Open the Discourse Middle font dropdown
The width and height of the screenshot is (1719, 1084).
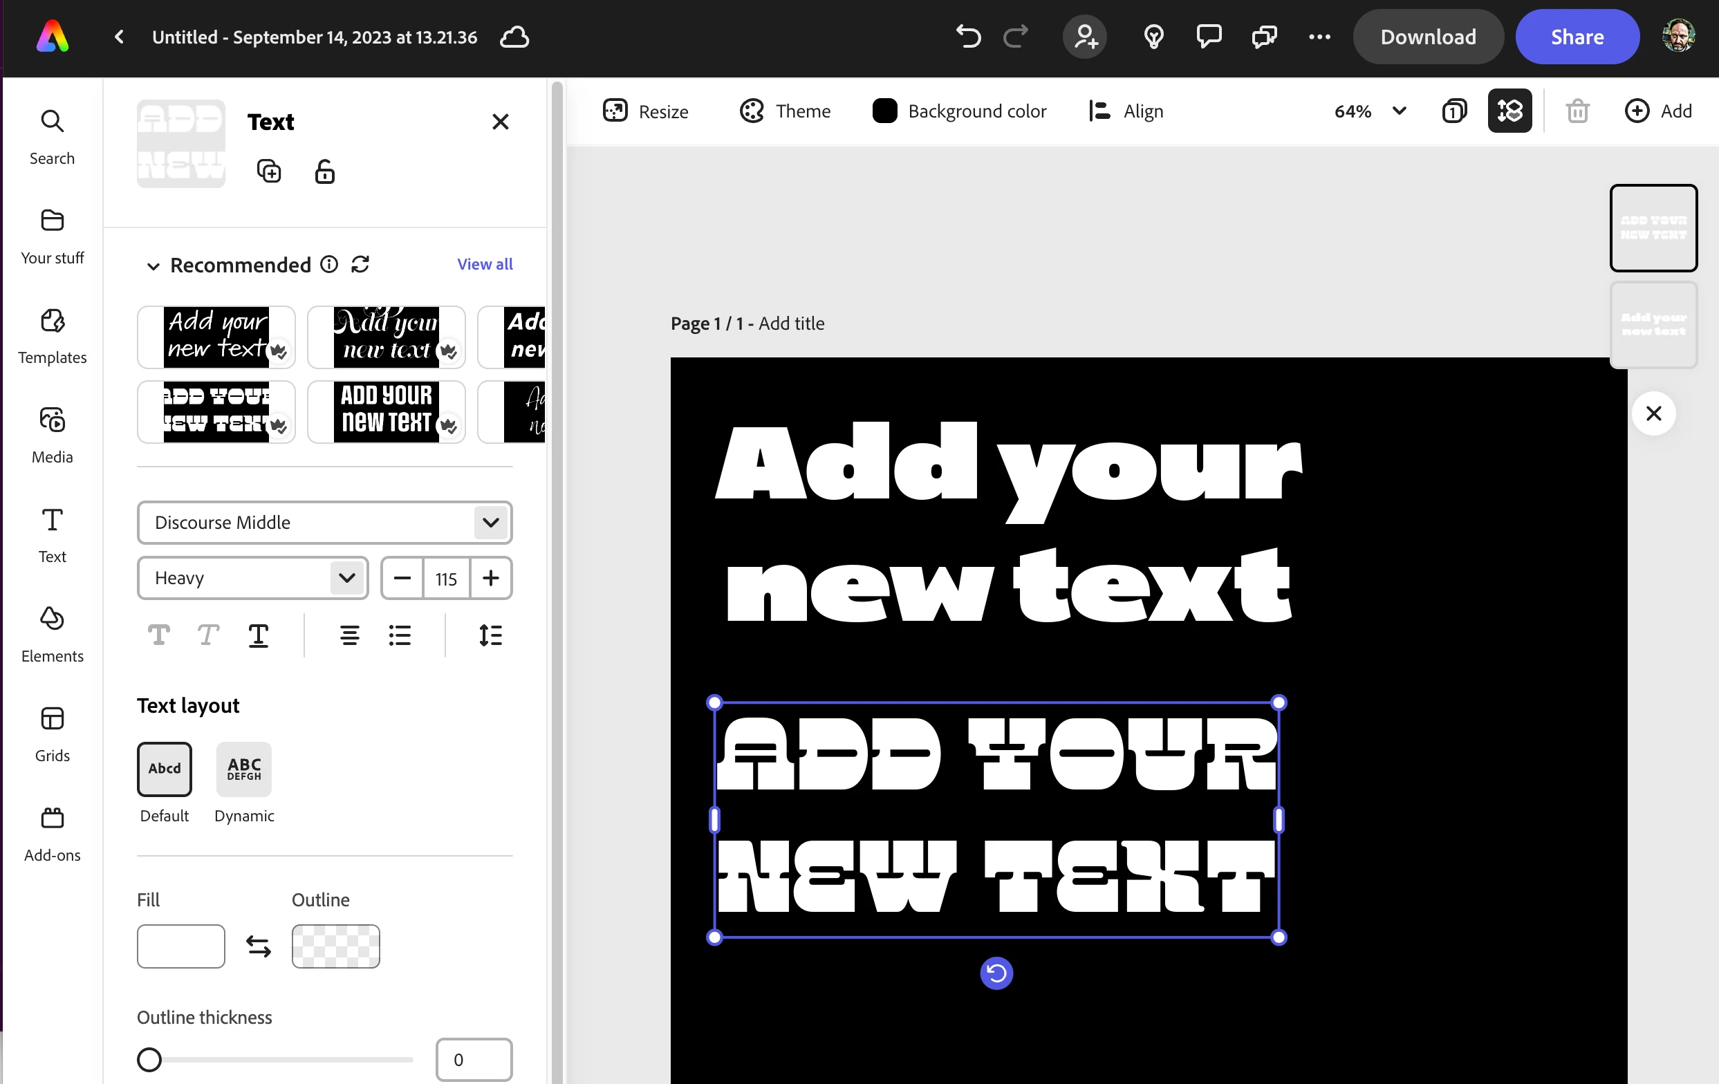325,523
